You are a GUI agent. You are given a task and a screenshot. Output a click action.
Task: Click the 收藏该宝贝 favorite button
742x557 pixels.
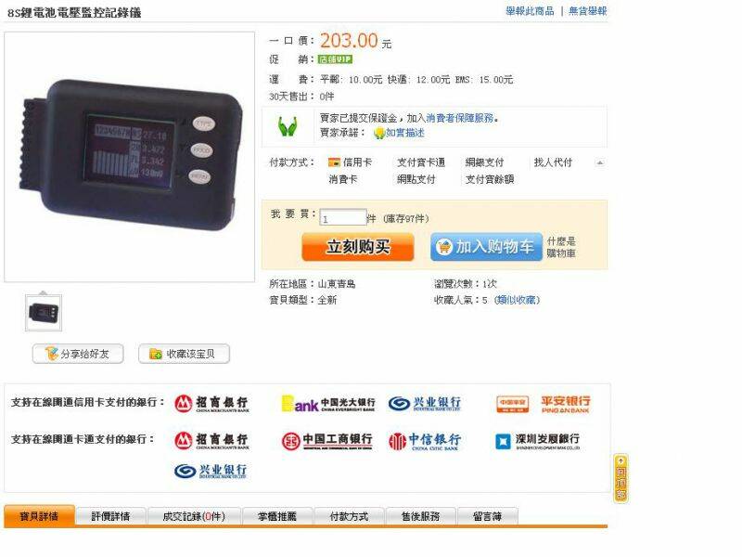pos(184,354)
